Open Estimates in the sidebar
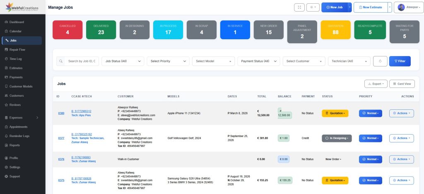Screen dimensions: 424x194 (22, 68)
